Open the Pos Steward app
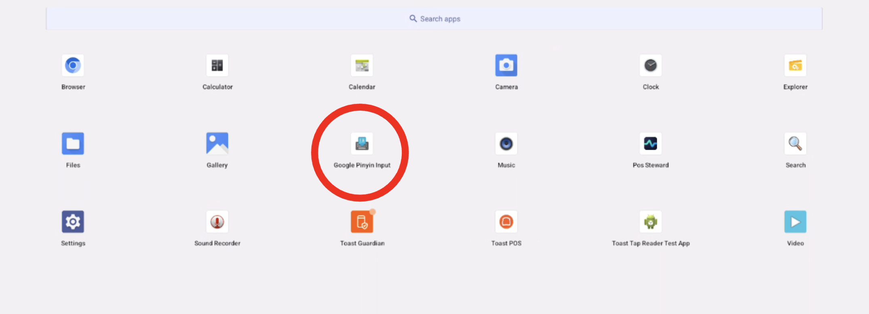Image resolution: width=869 pixels, height=314 pixels. coord(650,144)
